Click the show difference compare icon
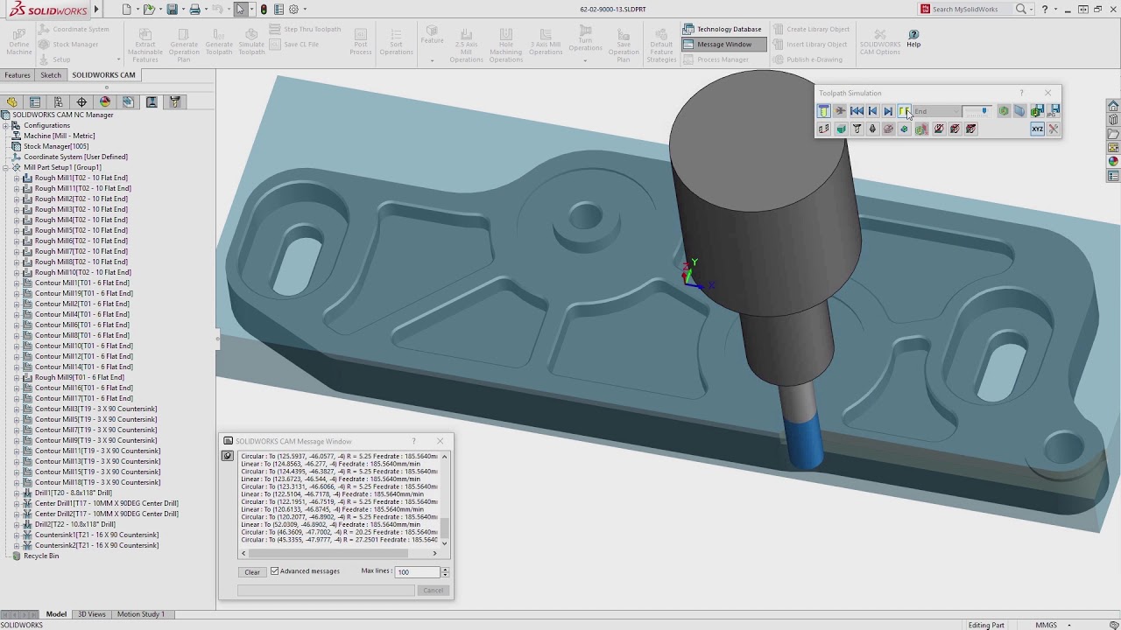Image resolution: width=1121 pixels, height=630 pixels. click(1004, 111)
